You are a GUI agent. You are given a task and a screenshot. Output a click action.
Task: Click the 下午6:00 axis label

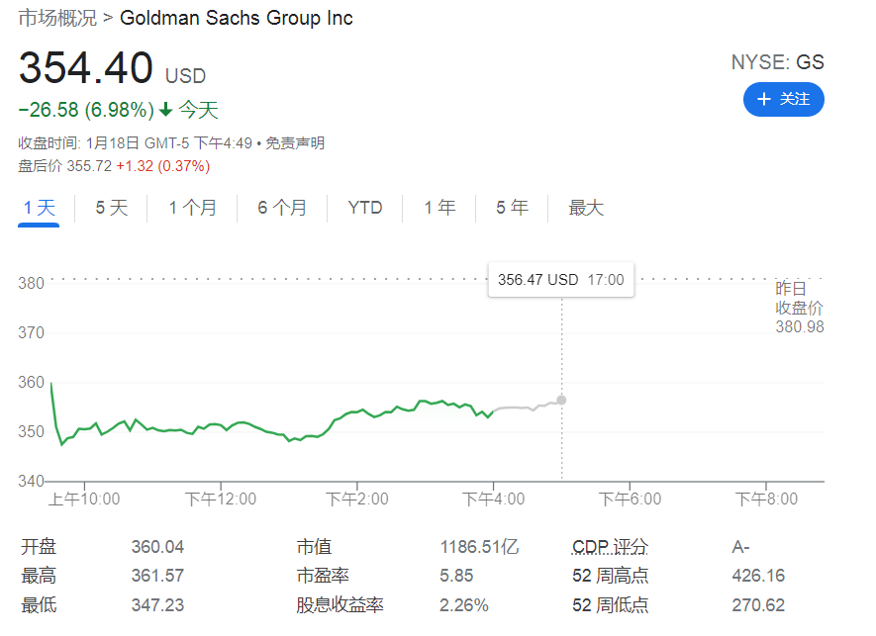(x=630, y=499)
